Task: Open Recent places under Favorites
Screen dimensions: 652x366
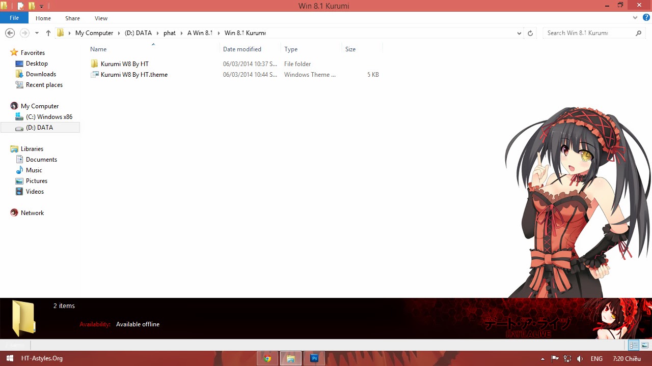Action: coord(44,85)
